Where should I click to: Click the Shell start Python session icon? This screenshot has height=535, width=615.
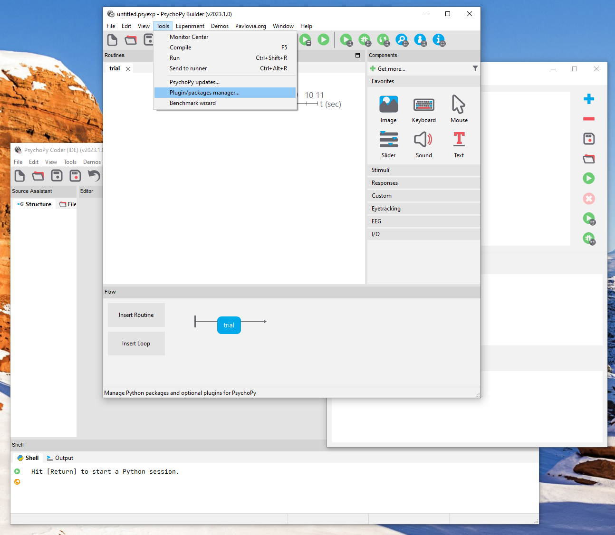point(17,471)
